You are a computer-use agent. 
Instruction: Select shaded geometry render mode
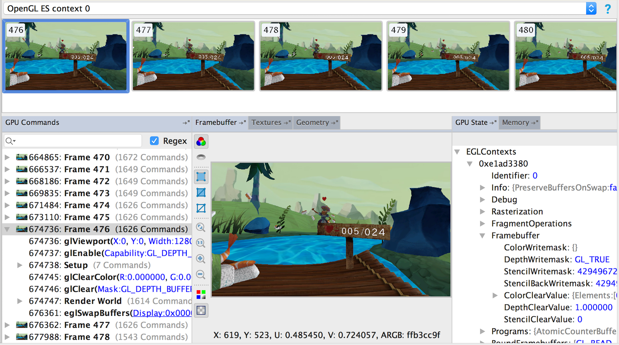tap(201, 177)
